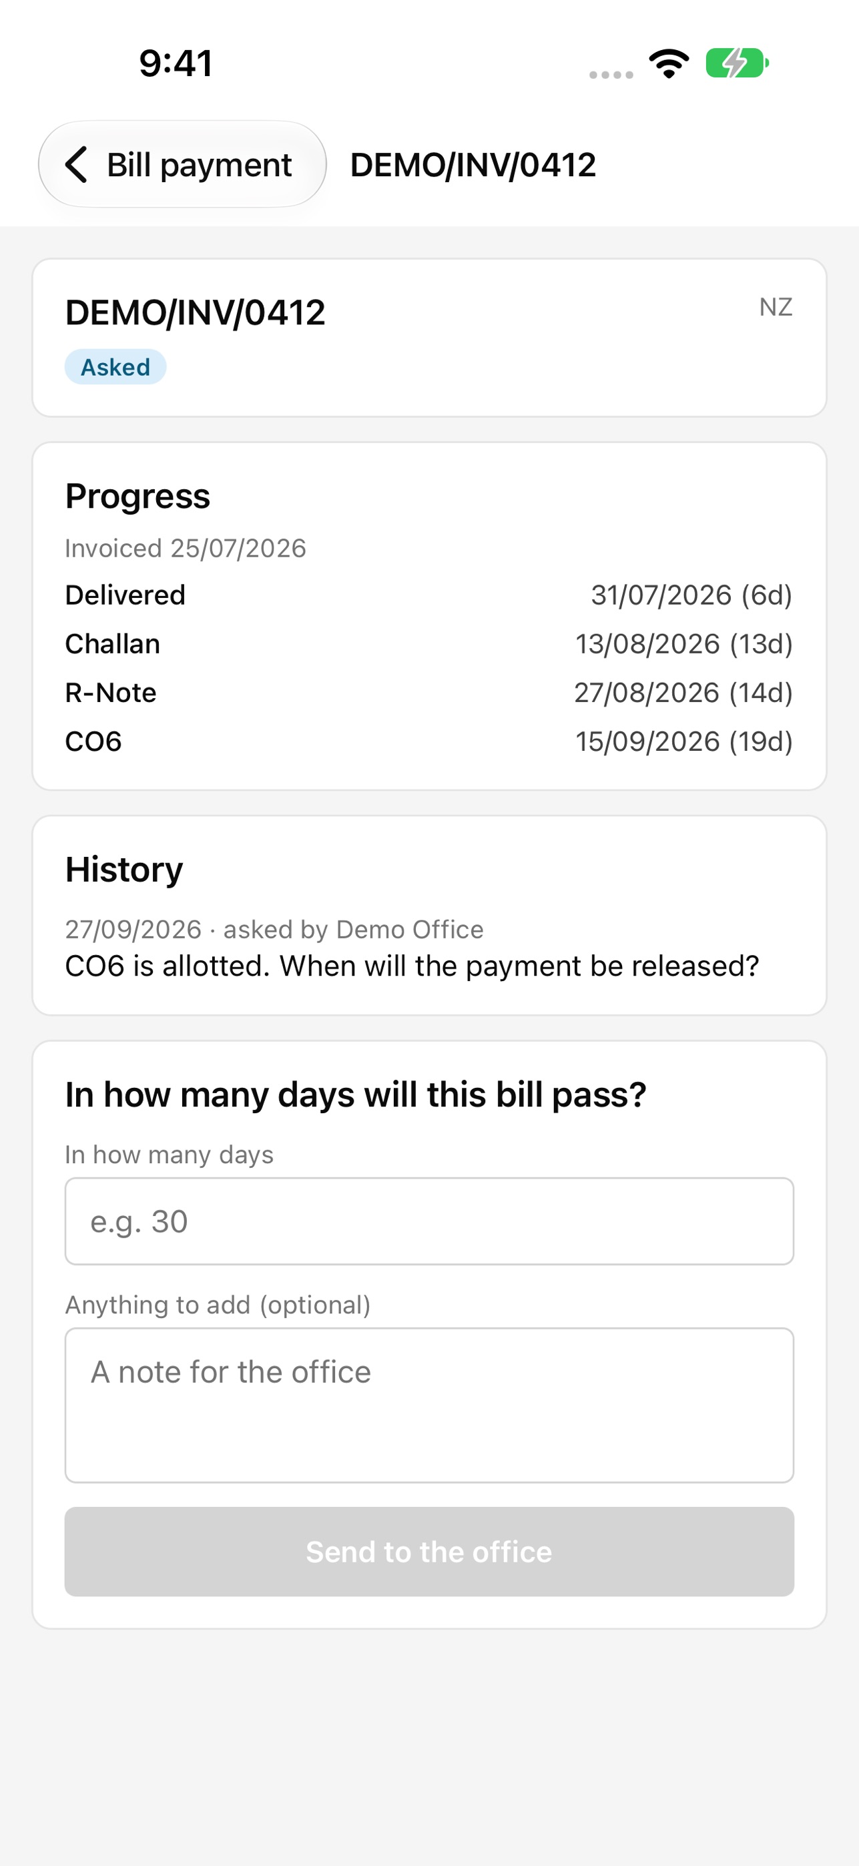Tap the cellular signal dots indicator
The width and height of the screenshot is (859, 1866).
click(611, 75)
